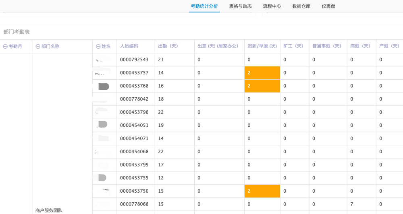Viewport: 403px width, 214px height.
Task: Click orange late cell for employee 0000453750
Action: (x=262, y=191)
